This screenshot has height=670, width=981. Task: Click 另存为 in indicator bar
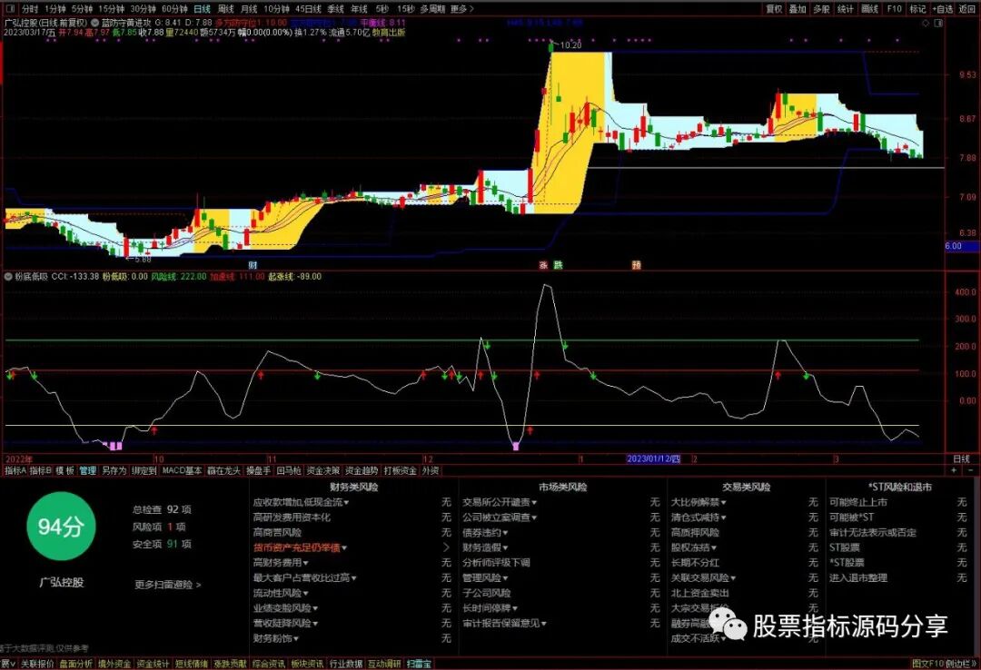coord(114,470)
